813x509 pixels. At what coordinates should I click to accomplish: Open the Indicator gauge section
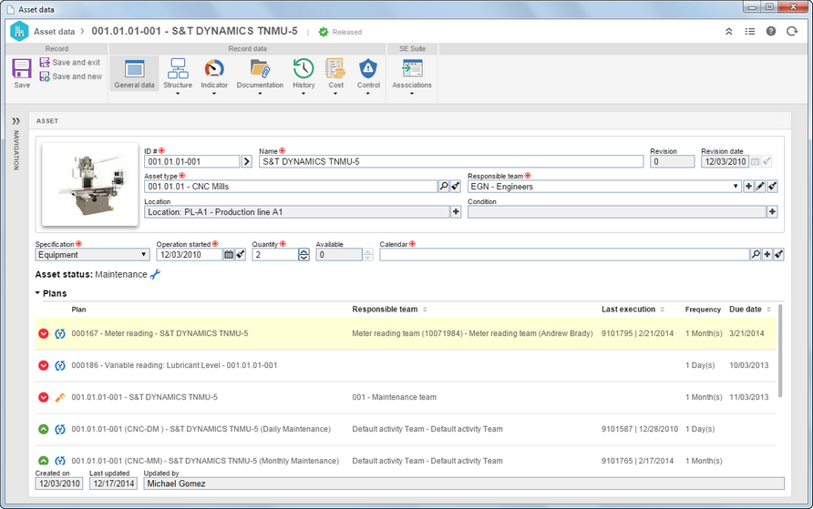(x=214, y=73)
